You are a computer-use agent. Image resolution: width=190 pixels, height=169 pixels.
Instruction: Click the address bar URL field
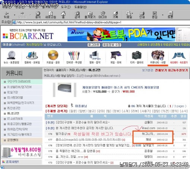[x=101, y=22]
